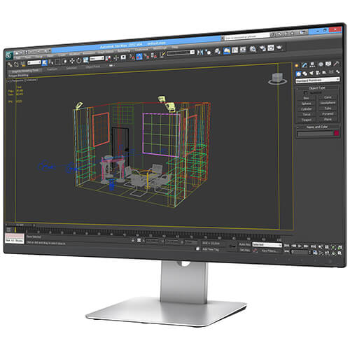Open the Hierarchy panel tab
The image size is (350, 350).
click(x=312, y=64)
